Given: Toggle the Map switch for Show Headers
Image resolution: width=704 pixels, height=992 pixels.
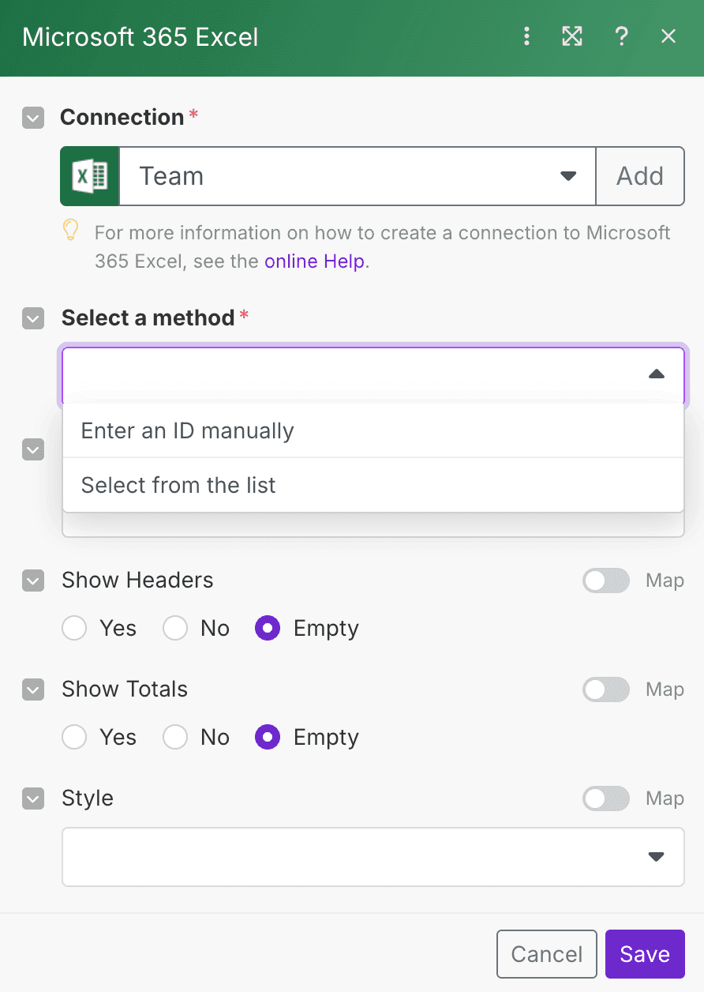Looking at the screenshot, I should point(606,581).
